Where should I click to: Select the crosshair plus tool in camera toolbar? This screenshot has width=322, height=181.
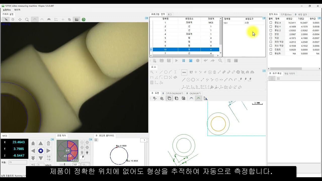(x=63, y=19)
